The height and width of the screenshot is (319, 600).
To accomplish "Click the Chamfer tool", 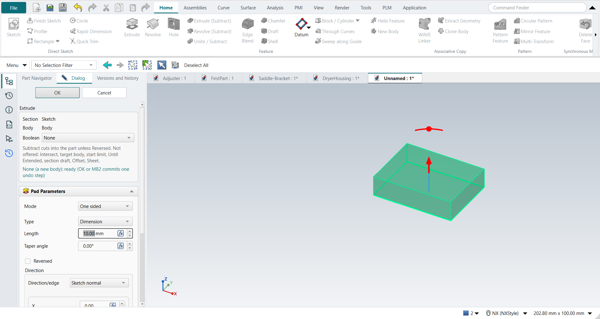I will pyautogui.click(x=273, y=21).
